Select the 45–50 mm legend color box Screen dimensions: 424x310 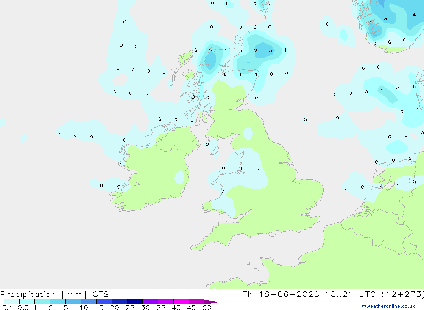[x=197, y=302]
